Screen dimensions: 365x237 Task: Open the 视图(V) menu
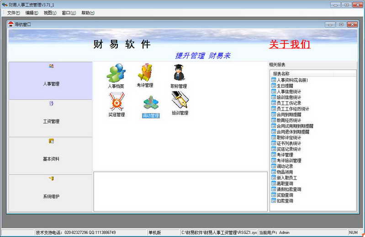click(x=50, y=13)
